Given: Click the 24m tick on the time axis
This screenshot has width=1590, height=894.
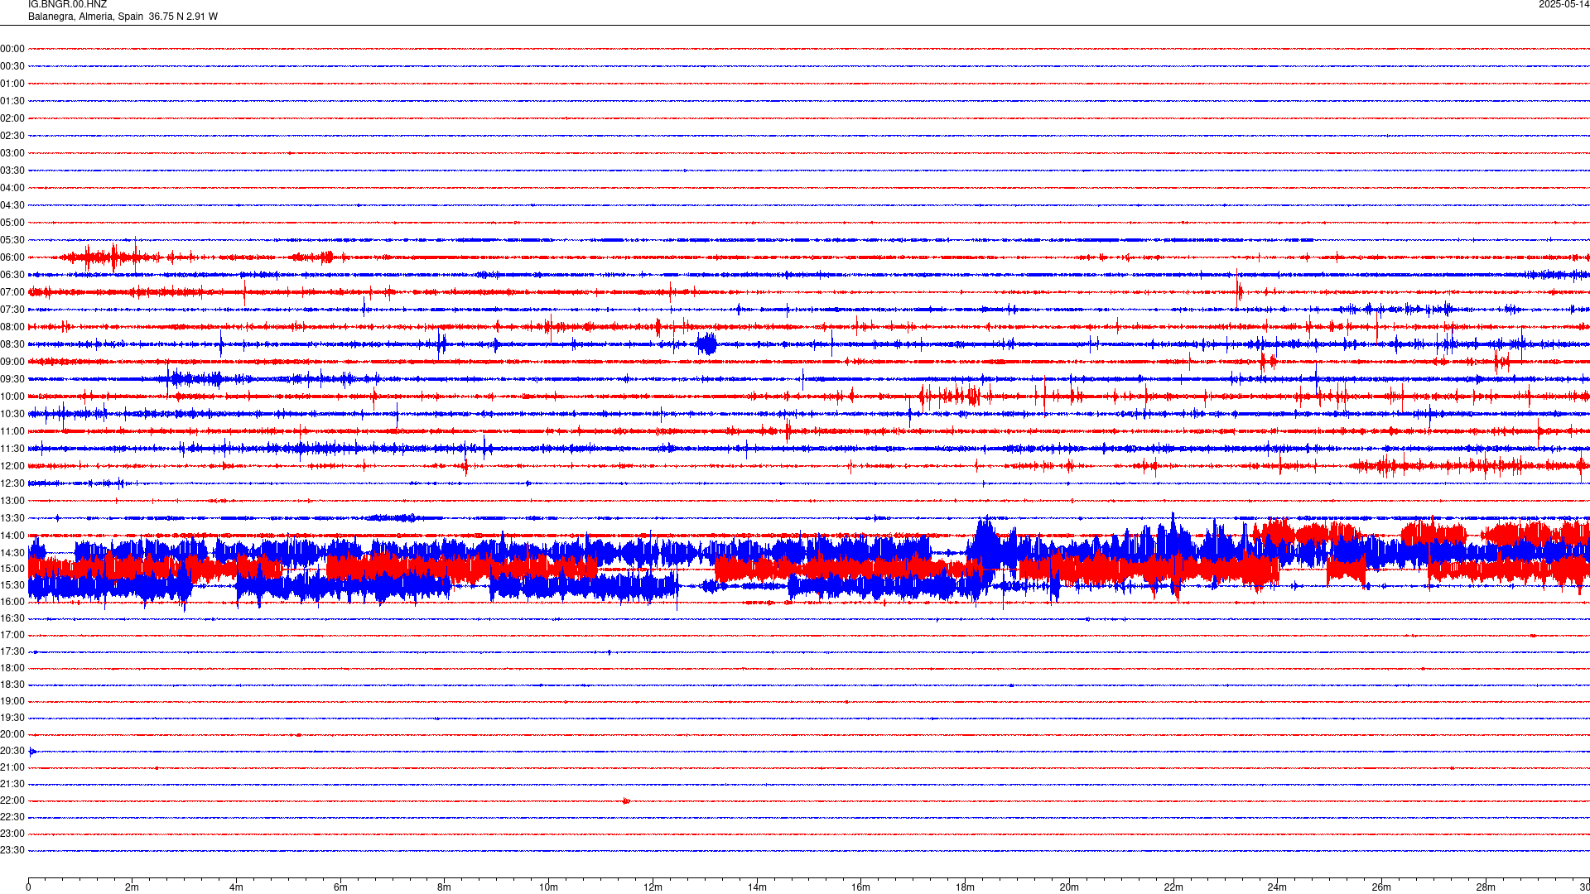Looking at the screenshot, I should [x=1277, y=887].
